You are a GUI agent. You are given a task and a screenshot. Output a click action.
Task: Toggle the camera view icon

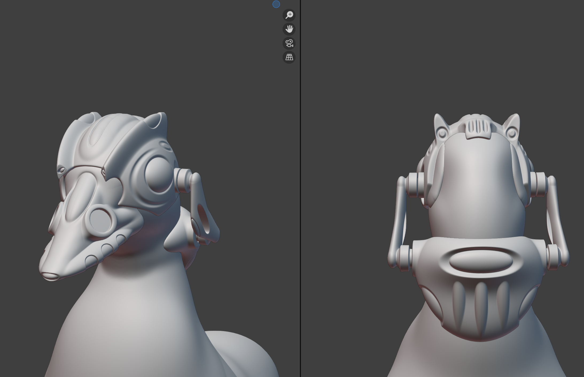click(x=289, y=43)
